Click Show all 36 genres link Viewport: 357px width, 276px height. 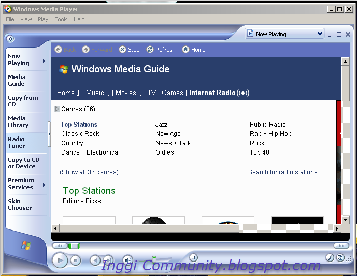click(89, 172)
